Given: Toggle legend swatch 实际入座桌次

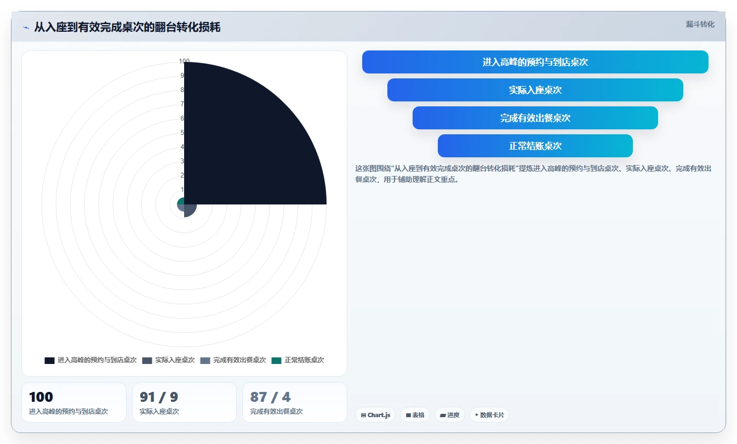Looking at the screenshot, I should click(x=147, y=361).
